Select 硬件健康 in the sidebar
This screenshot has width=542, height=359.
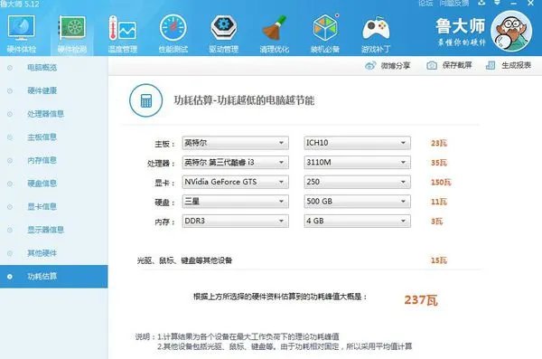pos(42,90)
